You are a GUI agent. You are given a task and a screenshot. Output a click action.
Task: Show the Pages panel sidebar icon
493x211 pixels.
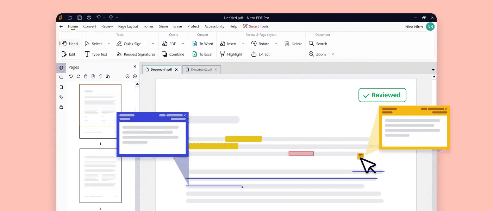click(x=61, y=68)
